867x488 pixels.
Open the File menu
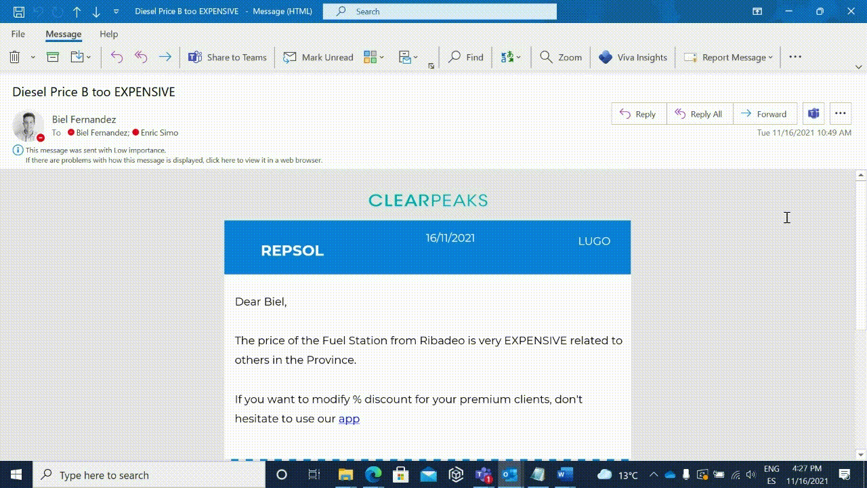(x=18, y=34)
